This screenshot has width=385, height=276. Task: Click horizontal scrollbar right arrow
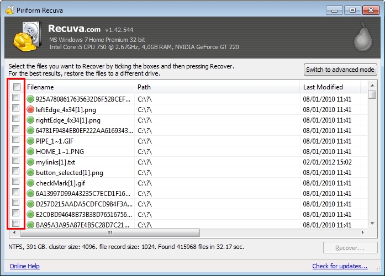(363, 232)
